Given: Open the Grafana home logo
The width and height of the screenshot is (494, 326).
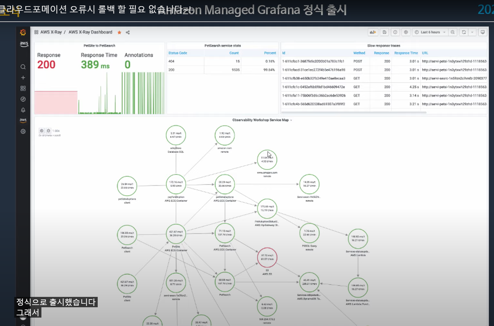Looking at the screenshot, I should coord(23,32).
